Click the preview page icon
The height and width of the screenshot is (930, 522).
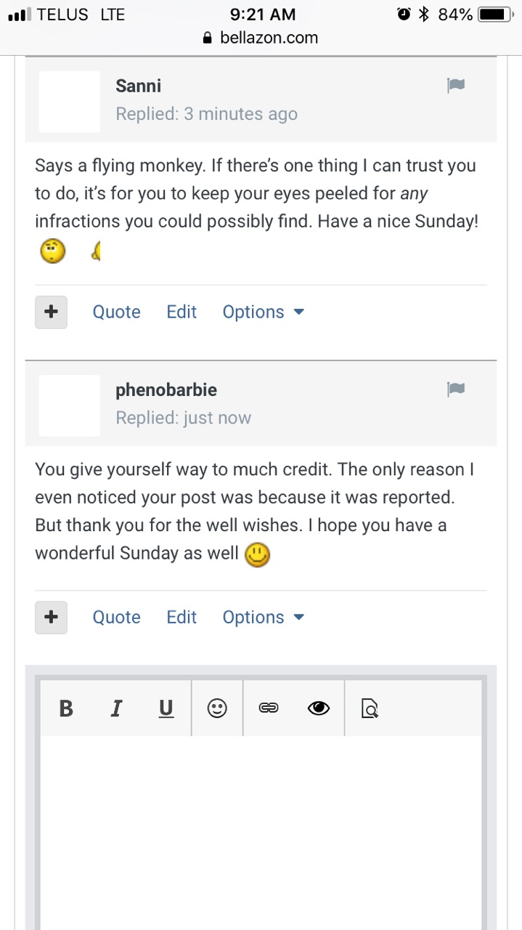coord(370,708)
